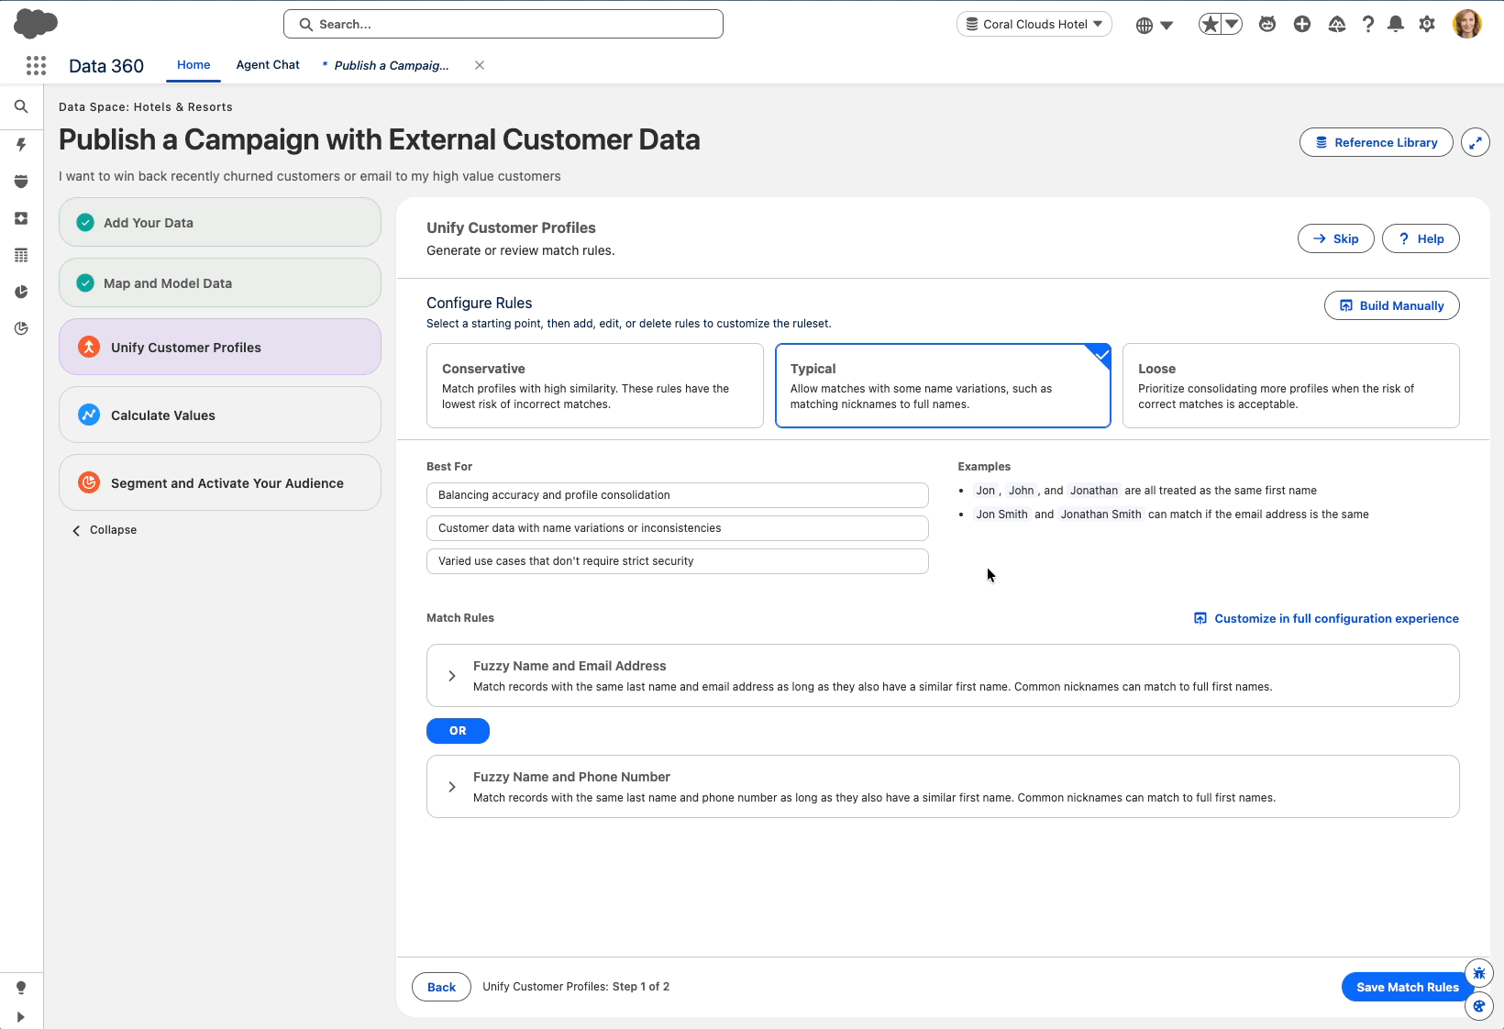
Task: Click the Calculate Values step icon
Action: (89, 415)
